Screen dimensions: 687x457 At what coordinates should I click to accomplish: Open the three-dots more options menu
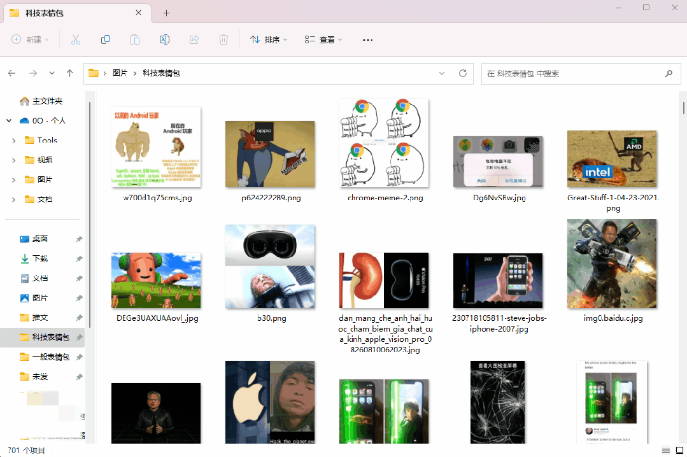tap(367, 40)
